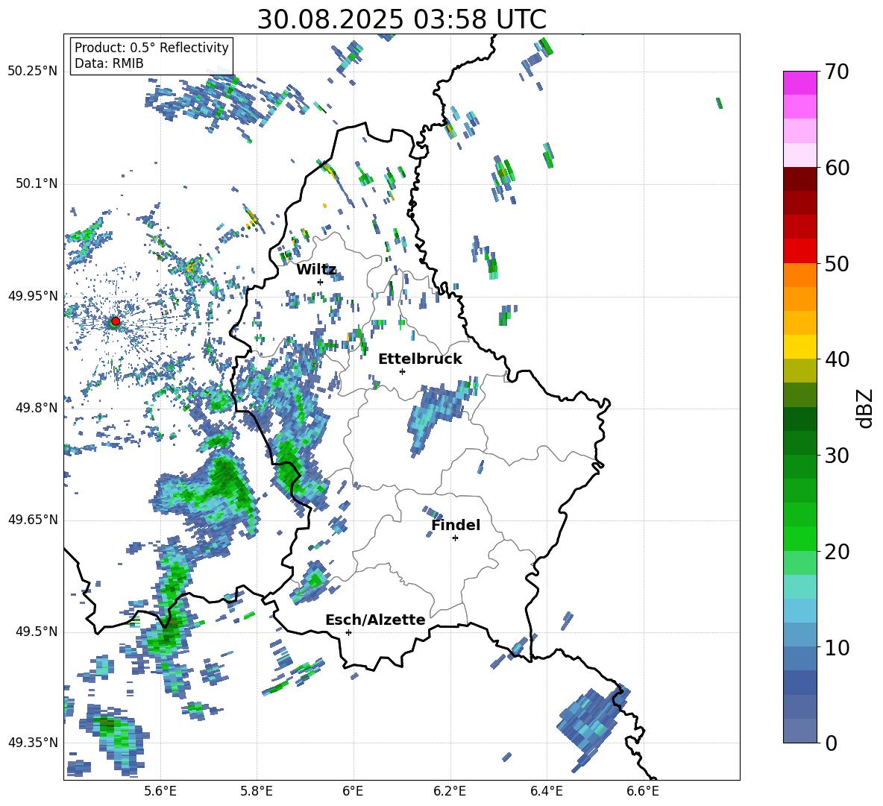Click the Findel station cross marker

455,538
